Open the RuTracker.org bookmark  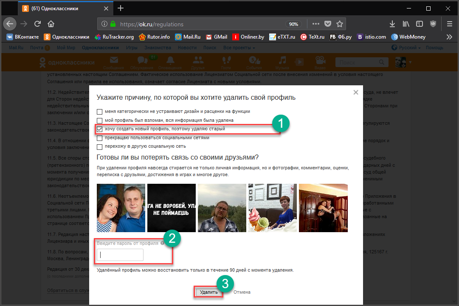coord(114,37)
